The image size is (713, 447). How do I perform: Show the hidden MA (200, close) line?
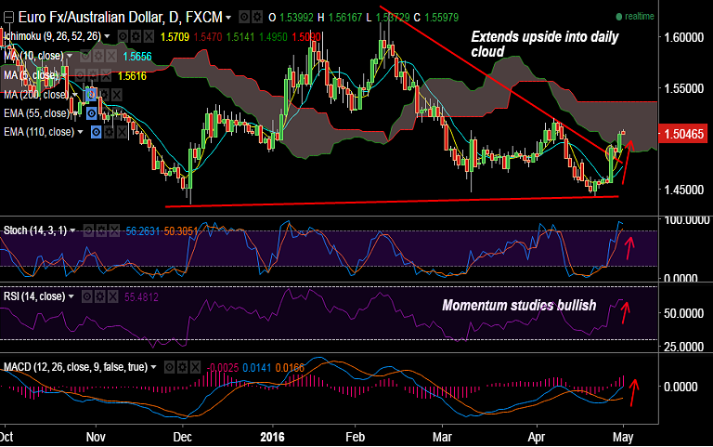coord(91,95)
